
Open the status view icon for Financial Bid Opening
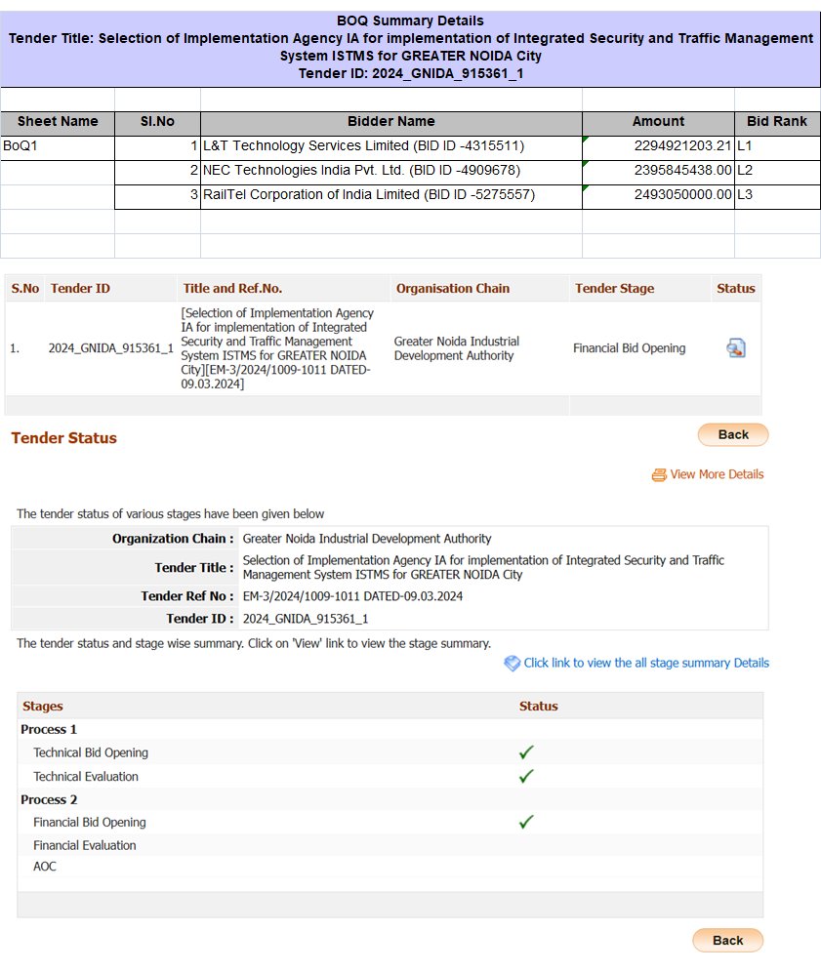[x=736, y=348]
